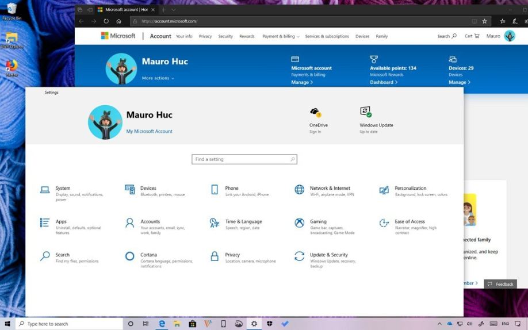
Task: Expand the More actions dropdown
Action: tap(158, 78)
